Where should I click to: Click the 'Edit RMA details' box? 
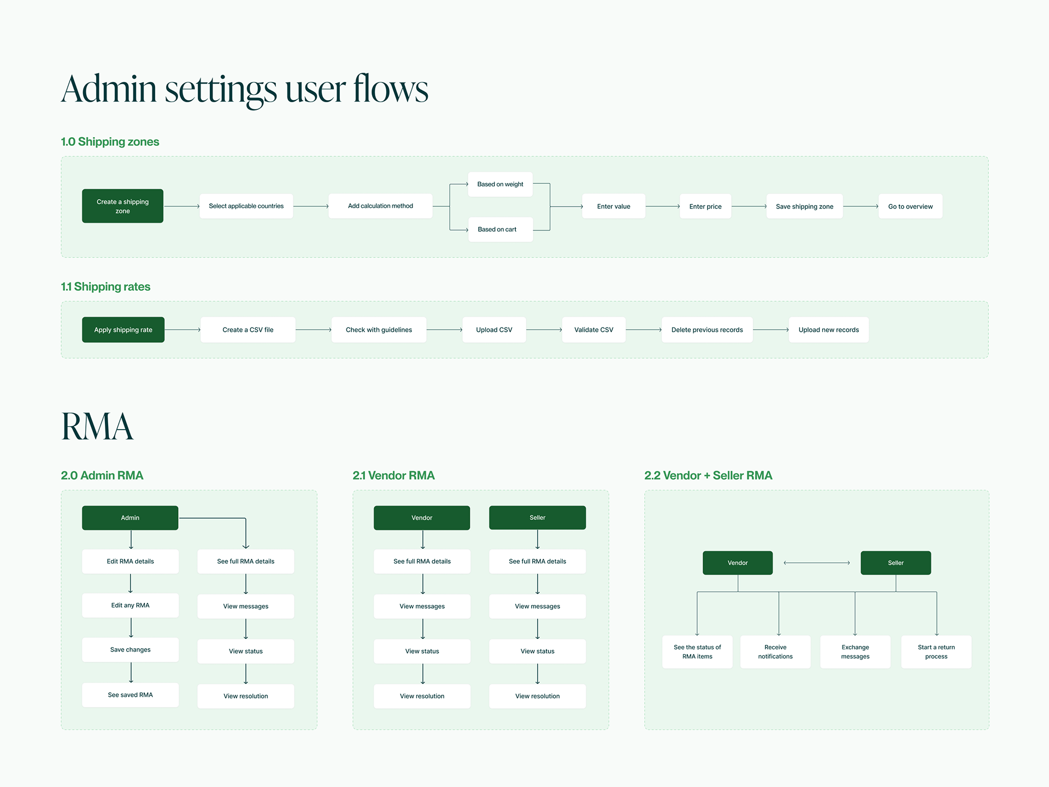[x=130, y=561]
